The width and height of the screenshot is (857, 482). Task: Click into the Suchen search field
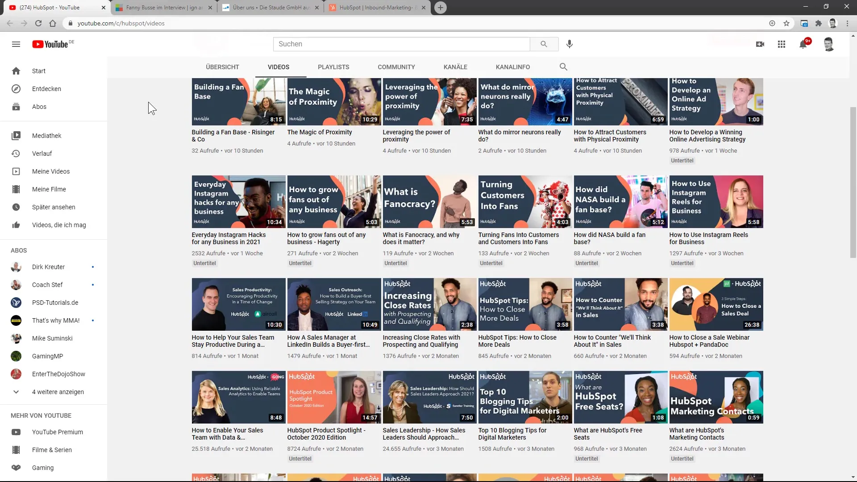click(402, 44)
